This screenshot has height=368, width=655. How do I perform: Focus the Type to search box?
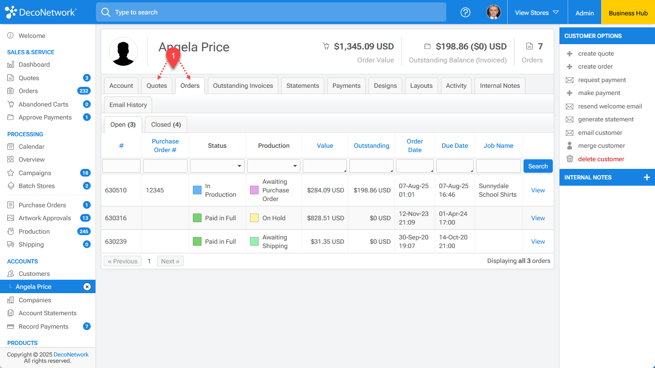click(271, 12)
